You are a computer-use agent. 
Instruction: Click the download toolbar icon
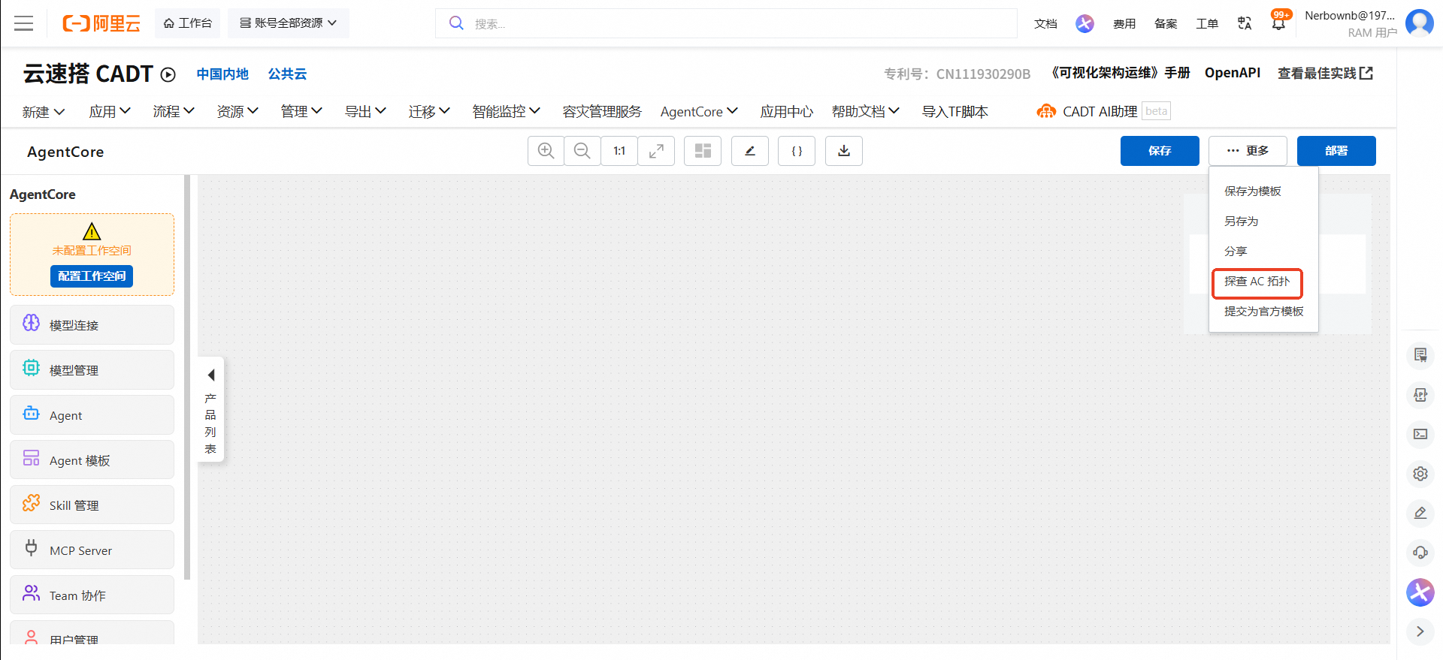[844, 151]
